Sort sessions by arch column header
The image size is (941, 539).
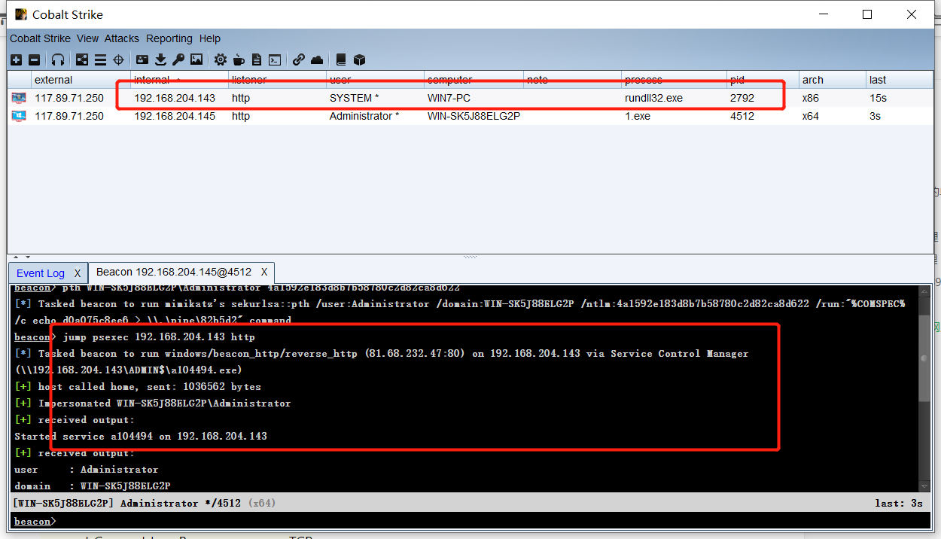[832, 80]
